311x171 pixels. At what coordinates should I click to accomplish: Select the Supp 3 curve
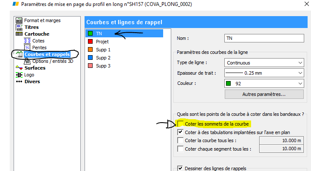tap(103, 66)
